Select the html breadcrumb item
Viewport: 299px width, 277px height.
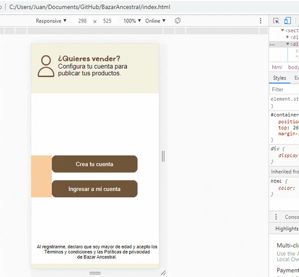pos(277,67)
